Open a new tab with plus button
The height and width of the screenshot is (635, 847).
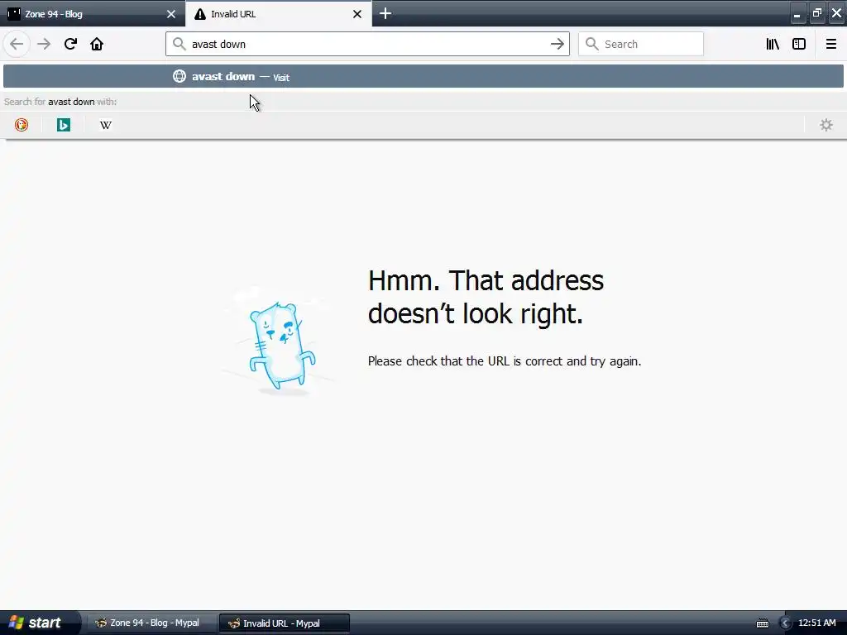tap(385, 13)
